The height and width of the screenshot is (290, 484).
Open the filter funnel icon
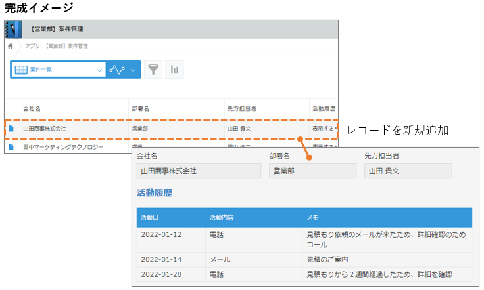(x=153, y=70)
